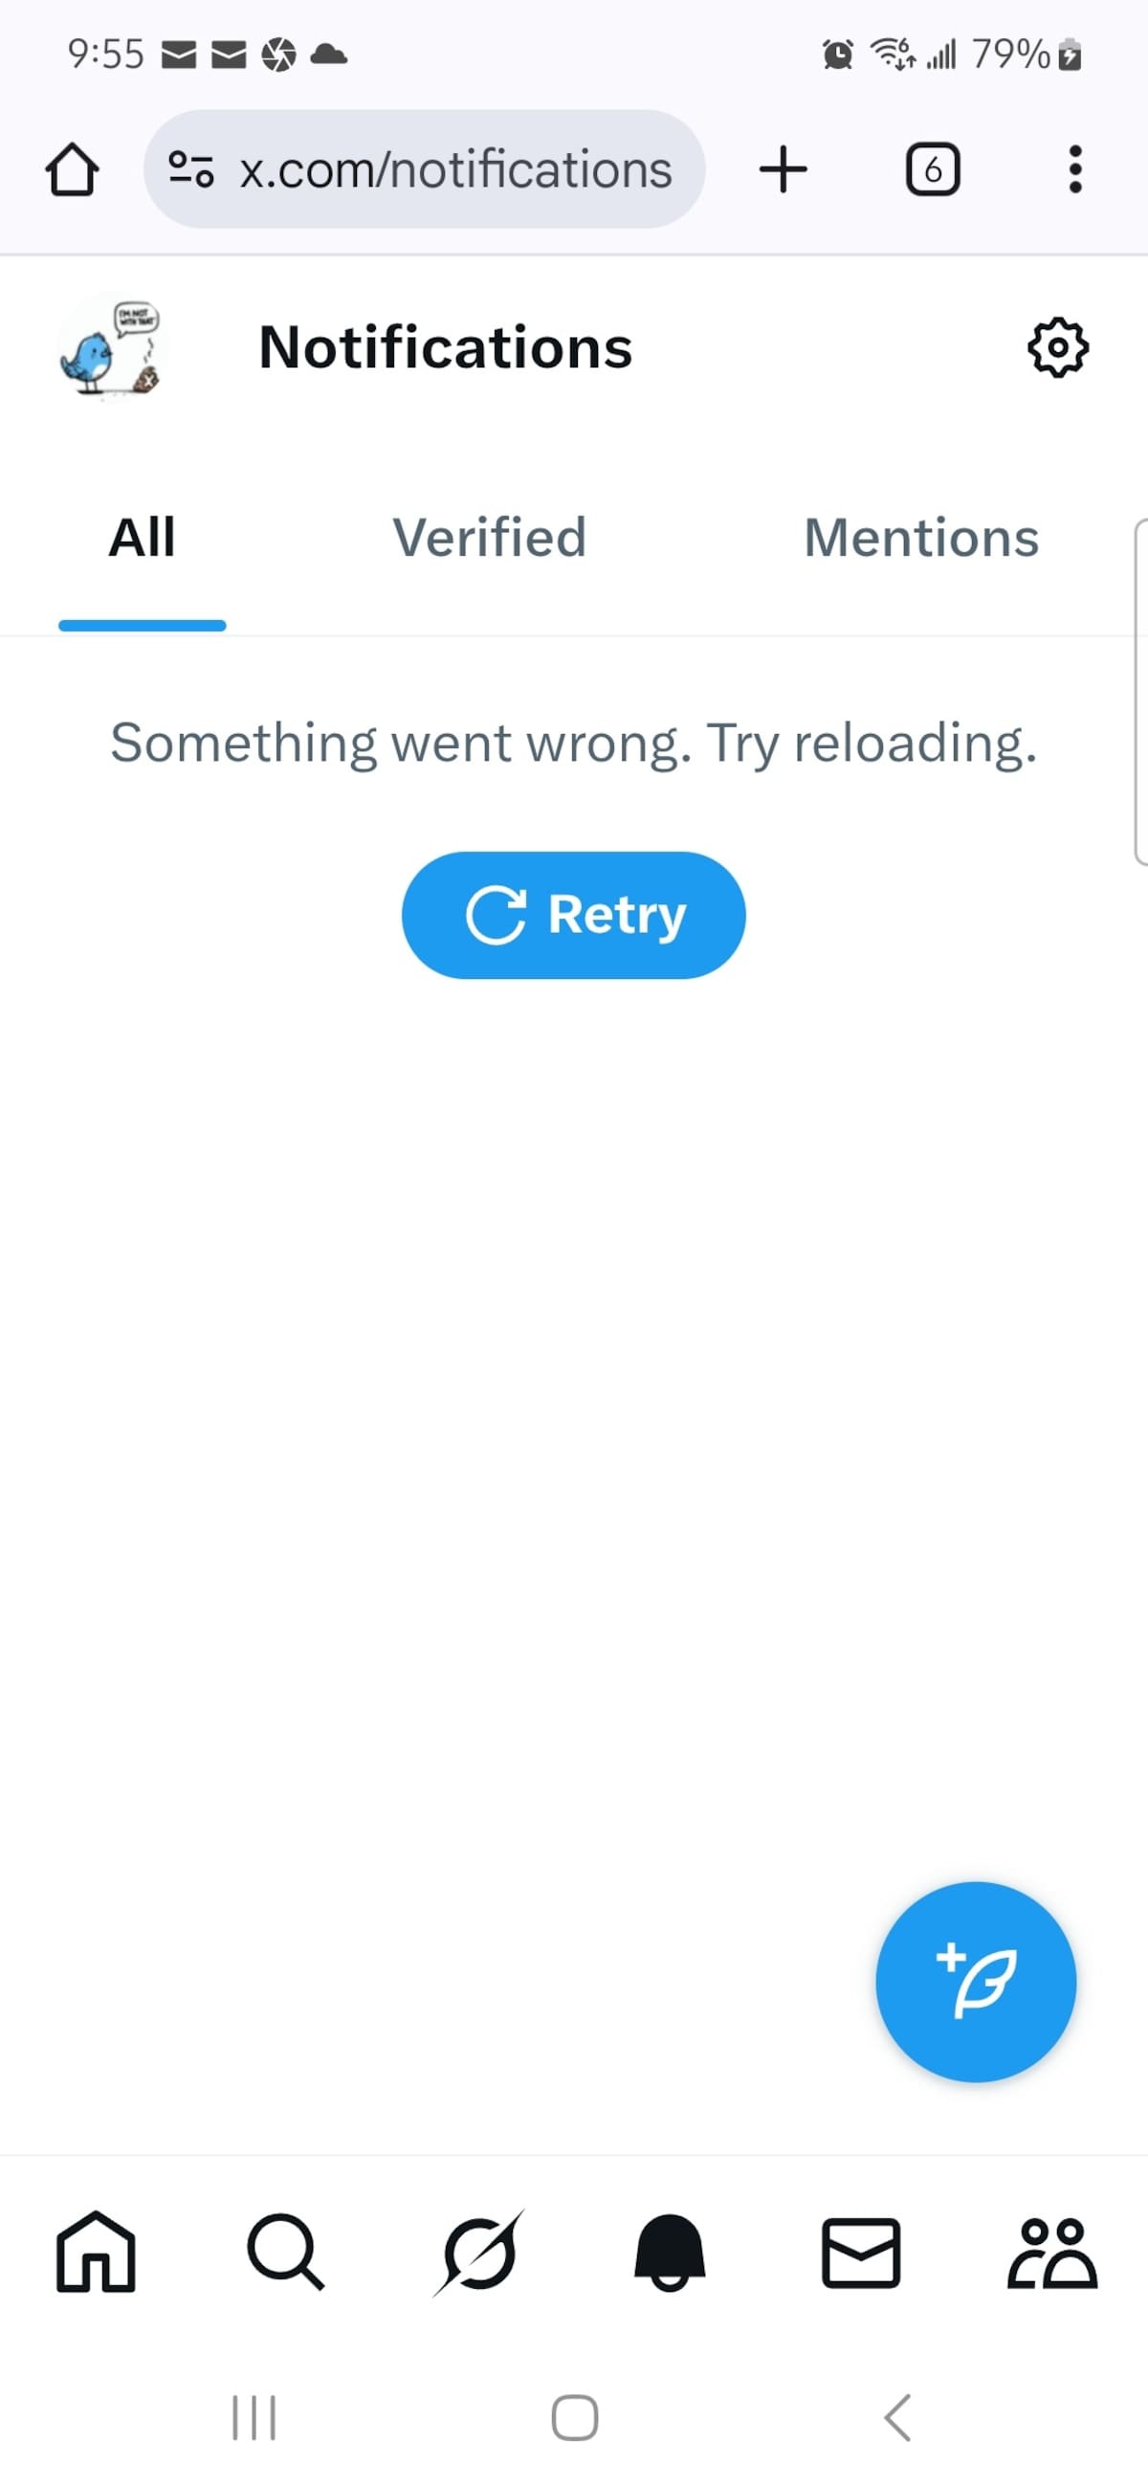1148x2488 pixels.
Task: Click the Retry button
Action: [x=573, y=915]
